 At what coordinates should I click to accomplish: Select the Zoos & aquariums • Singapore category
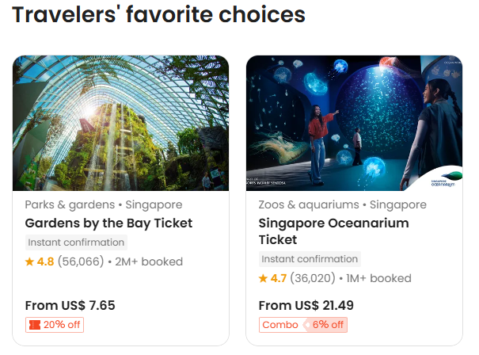(x=342, y=204)
